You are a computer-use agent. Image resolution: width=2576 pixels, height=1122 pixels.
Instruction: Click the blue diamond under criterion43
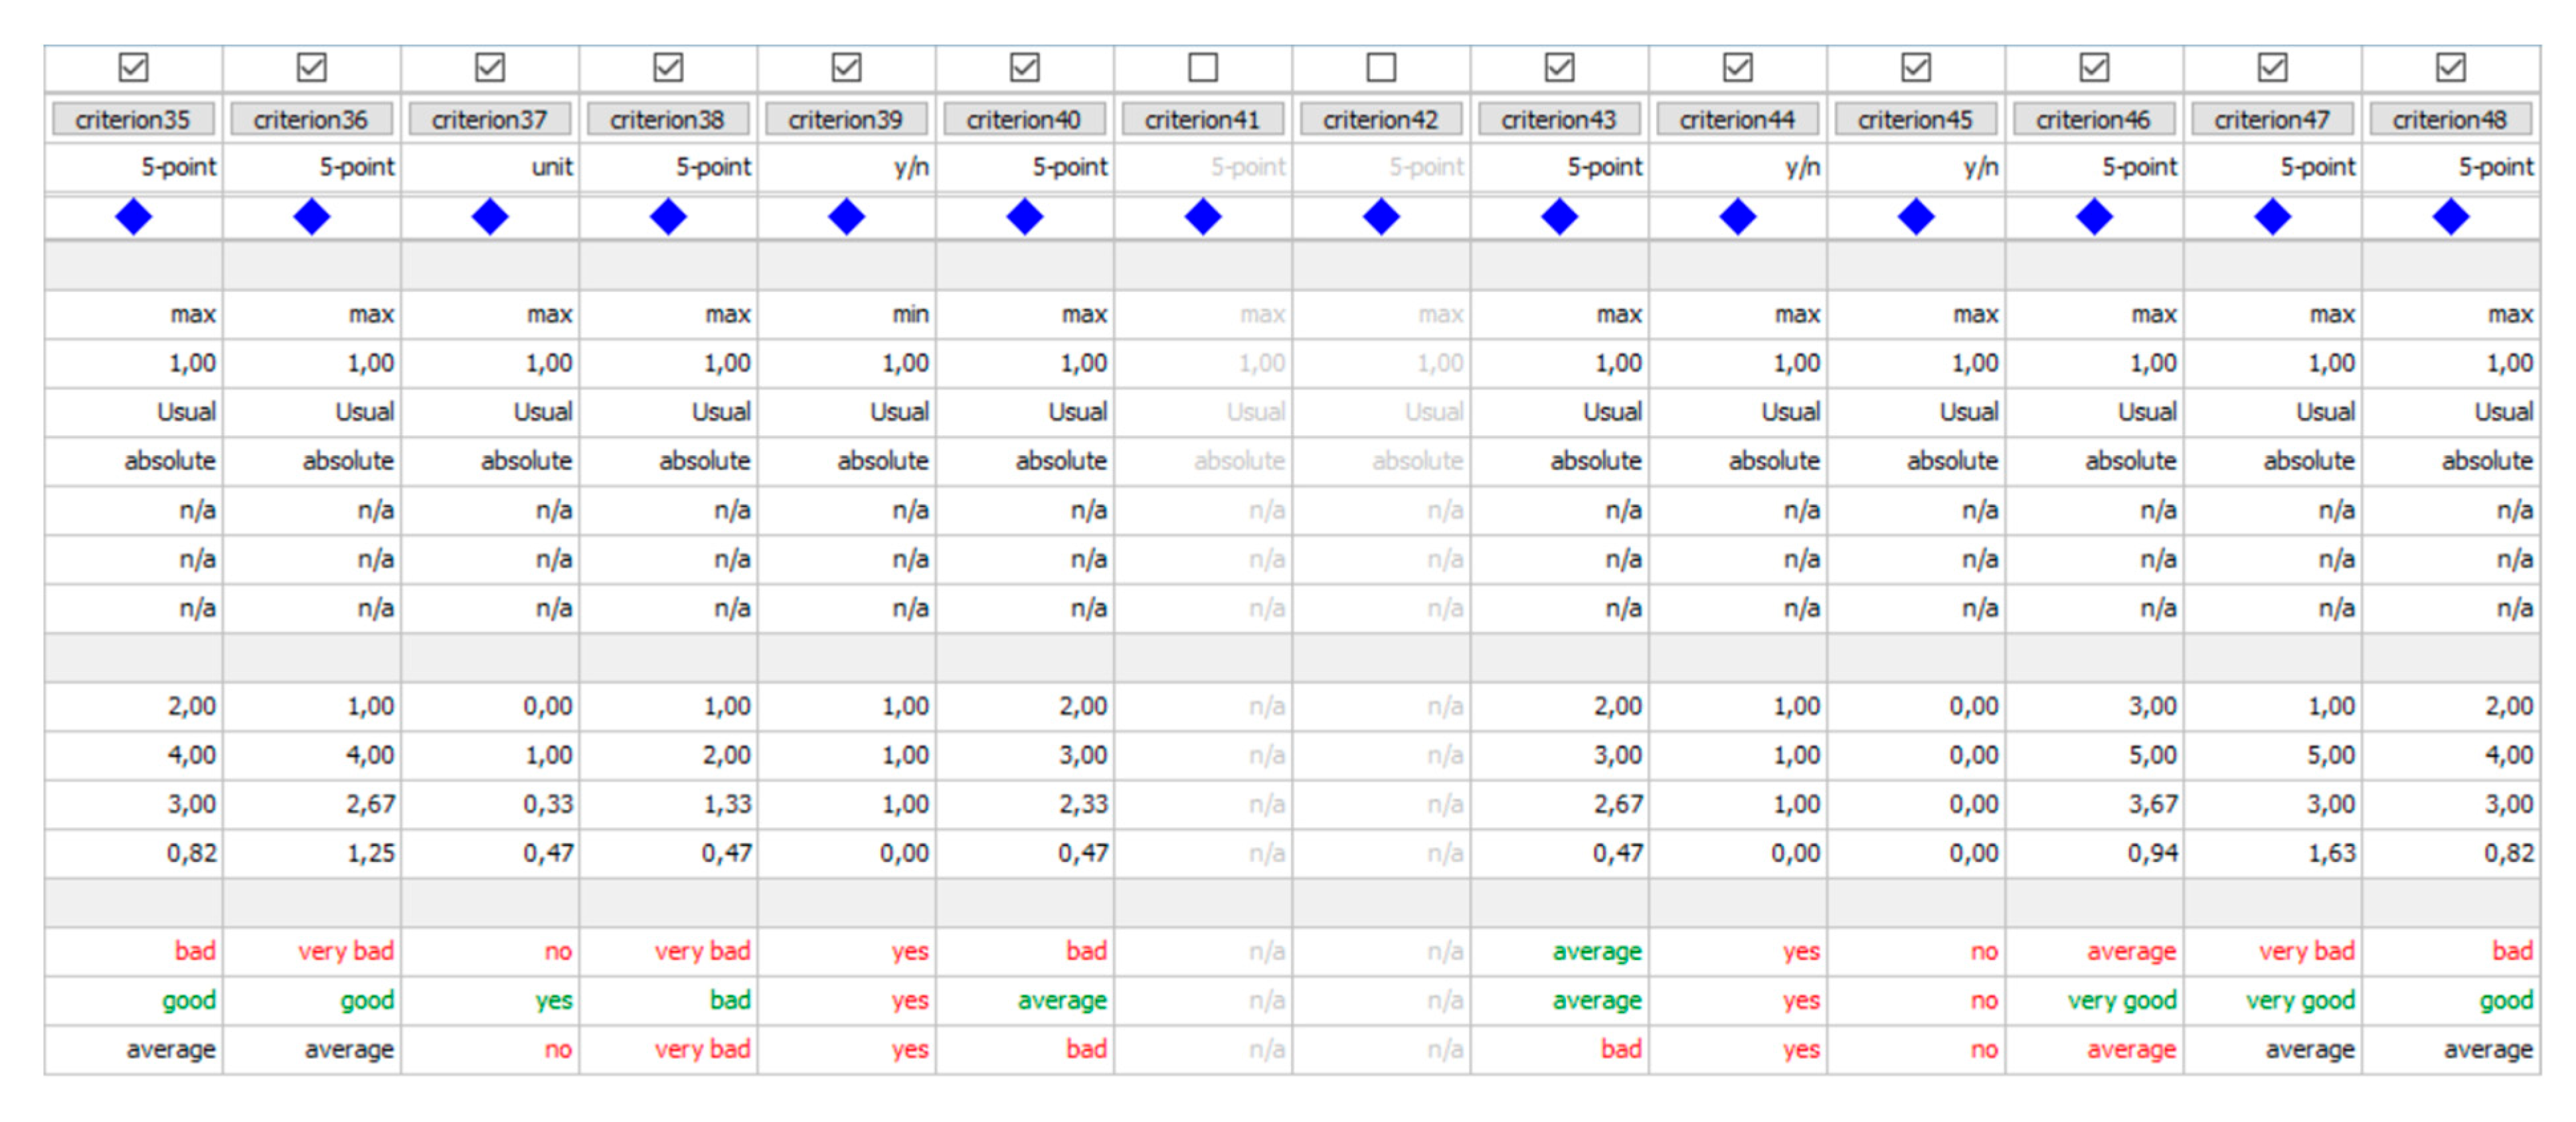tap(1559, 216)
